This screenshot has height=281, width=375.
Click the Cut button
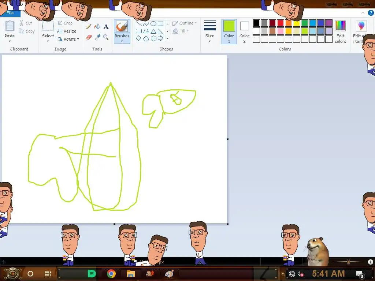tap(26, 23)
